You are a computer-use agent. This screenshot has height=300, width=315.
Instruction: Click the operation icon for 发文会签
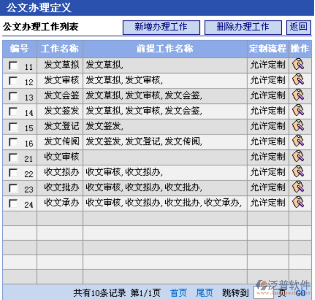click(298, 95)
